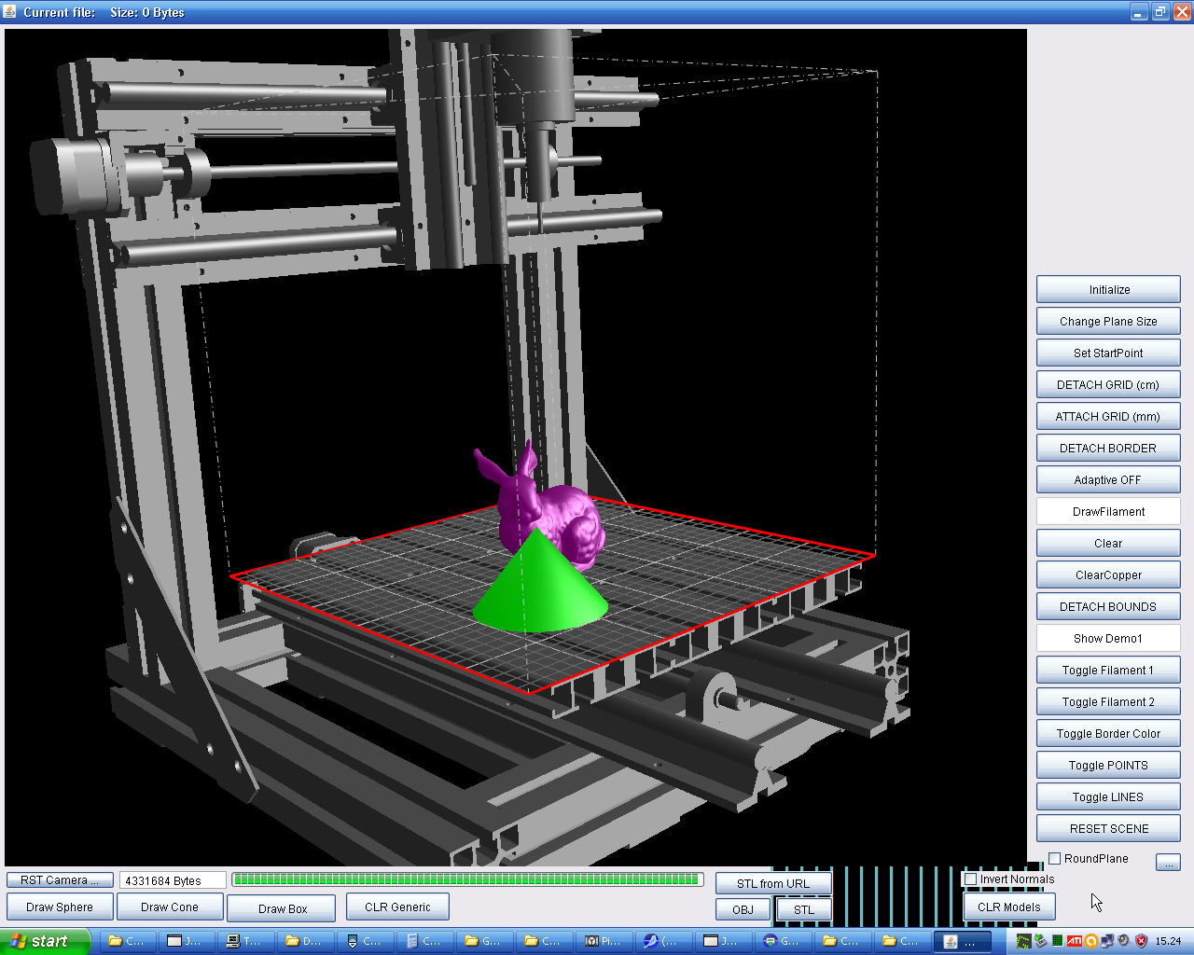Switch to the 'T...' taskbar window
1194x955 pixels.
coord(245,941)
